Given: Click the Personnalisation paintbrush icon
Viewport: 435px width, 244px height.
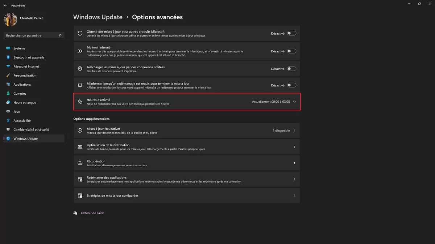Looking at the screenshot, I should pos(8,76).
